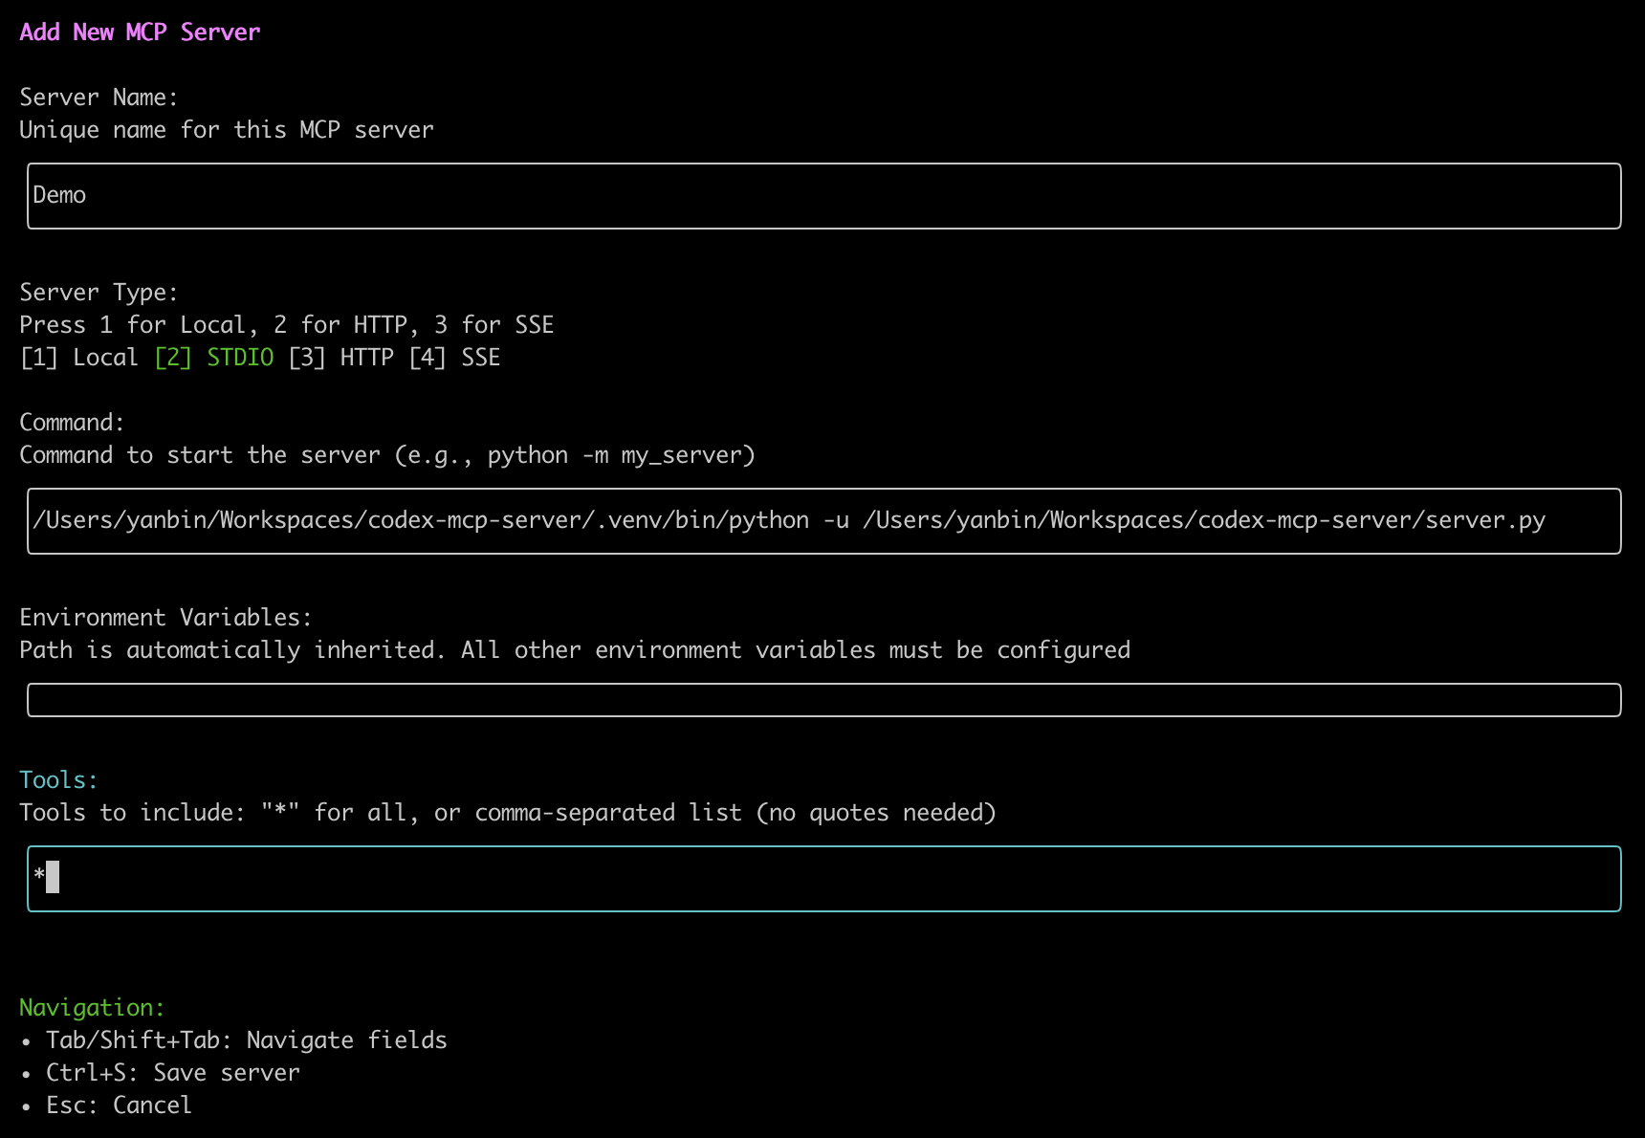Choose the [2] STDIO server type option
Screen dimensions: 1645x1138
214,358
